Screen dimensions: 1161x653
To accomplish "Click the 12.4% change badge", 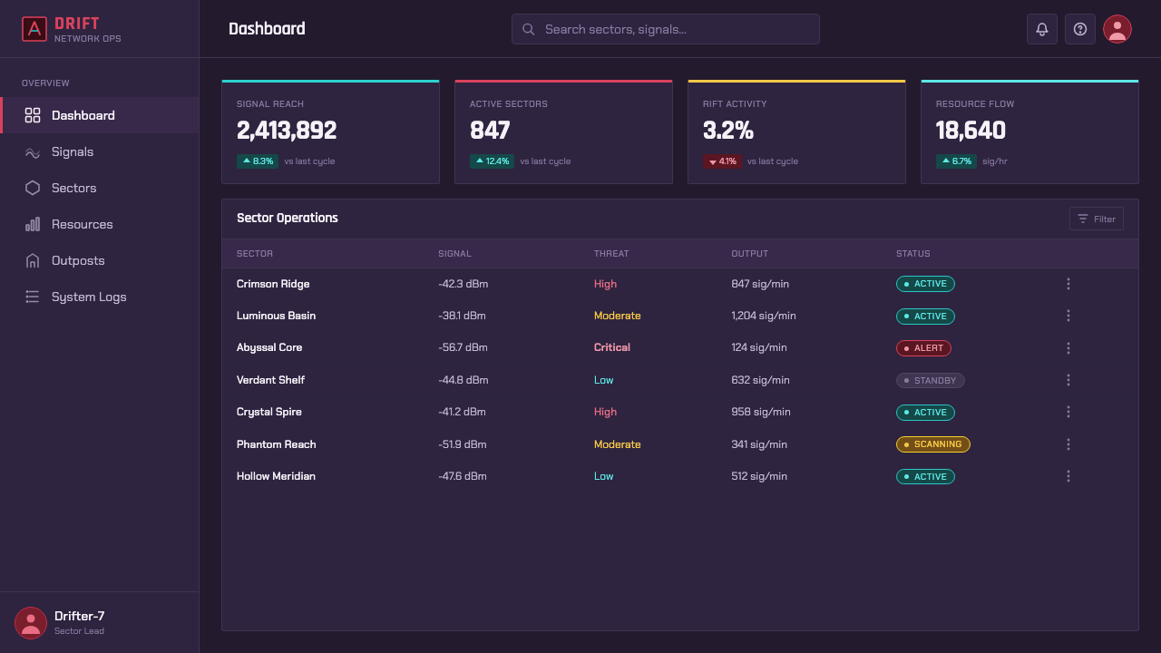I will [x=493, y=161].
